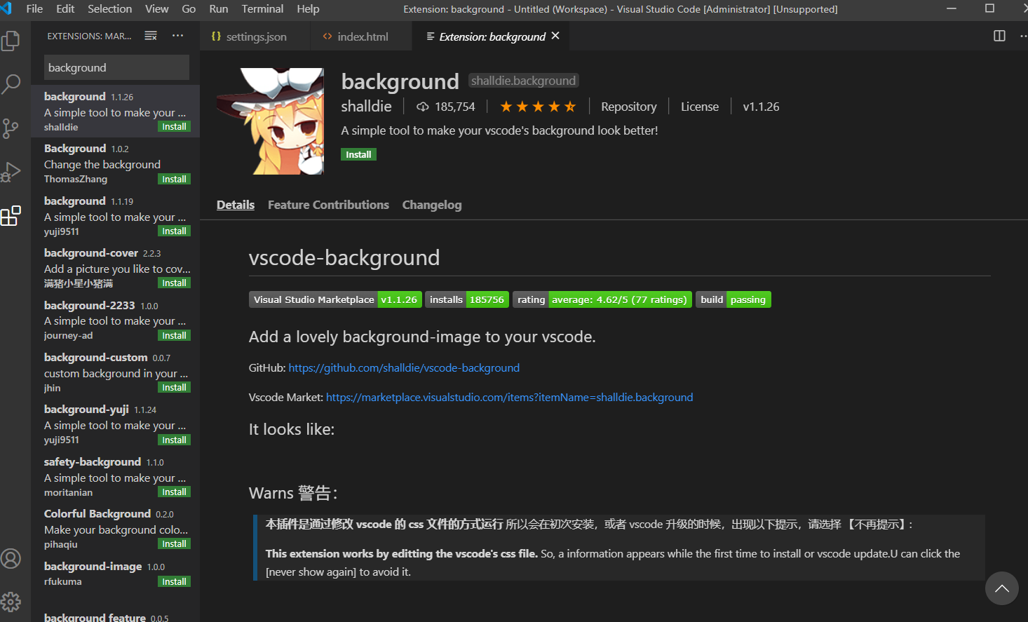
Task: Select safety-background list item
Action: click(x=116, y=477)
